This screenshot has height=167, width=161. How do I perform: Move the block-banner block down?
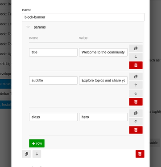pos(37,154)
